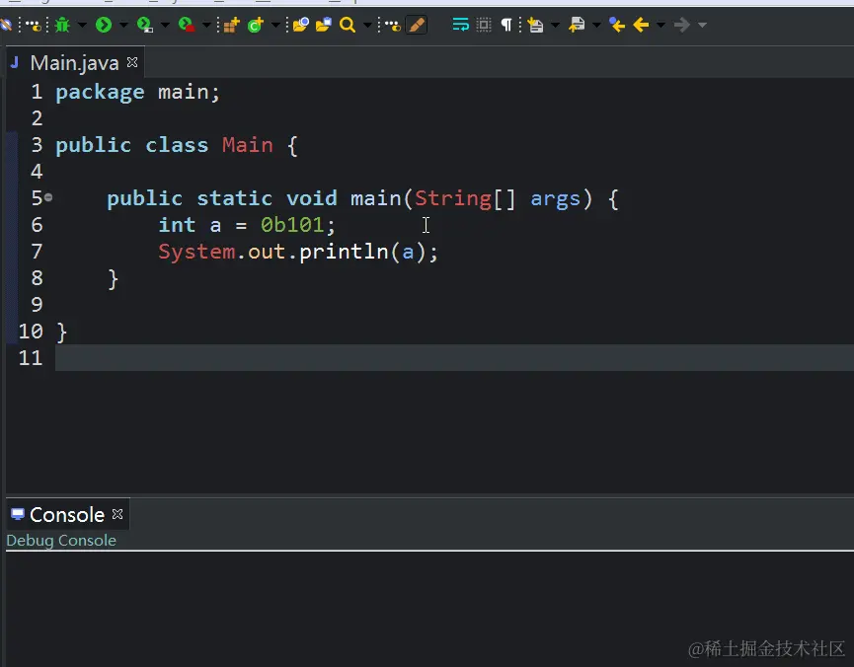The height and width of the screenshot is (667, 854).
Task: Run the program with green Run button
Action: coord(104,25)
